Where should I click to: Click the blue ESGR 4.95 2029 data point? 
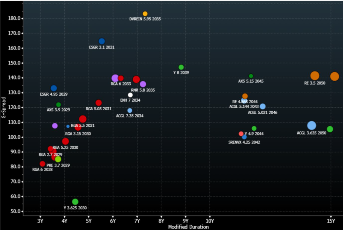point(54,88)
